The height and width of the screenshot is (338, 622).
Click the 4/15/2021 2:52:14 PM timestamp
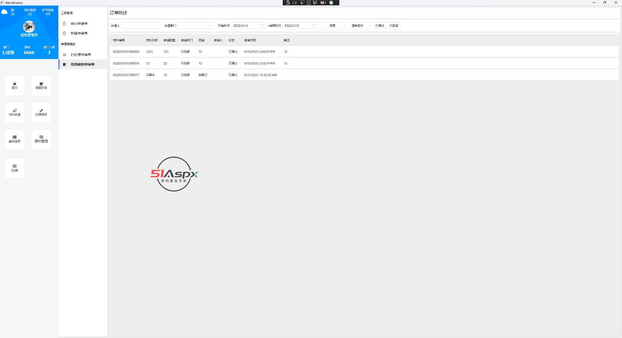(259, 63)
